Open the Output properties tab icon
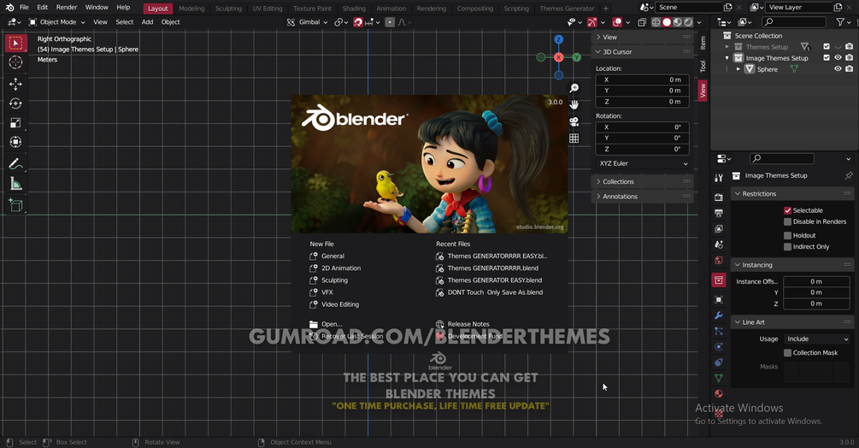This screenshot has height=448, width=859. coord(719,213)
